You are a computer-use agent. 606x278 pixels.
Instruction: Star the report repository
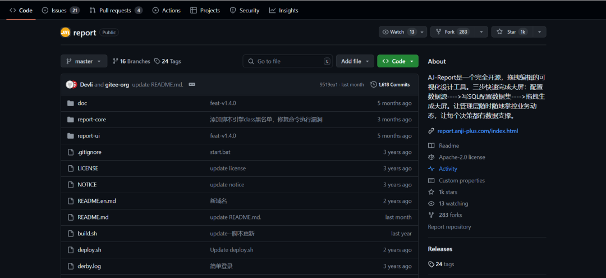pyautogui.click(x=512, y=32)
